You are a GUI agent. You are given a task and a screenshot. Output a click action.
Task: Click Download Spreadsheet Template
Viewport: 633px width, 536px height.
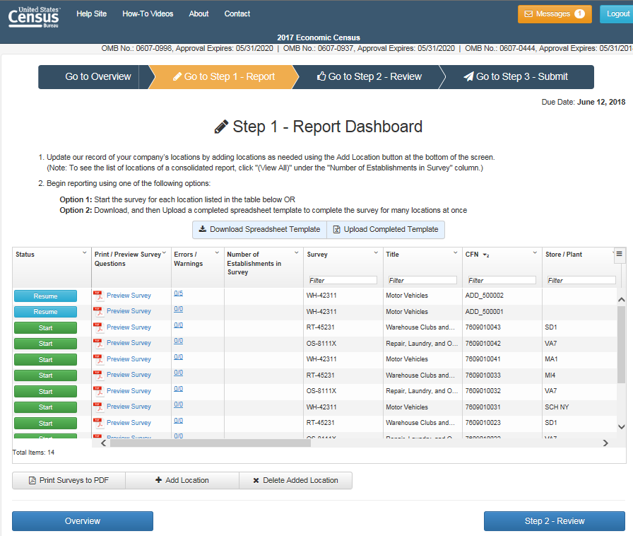(x=259, y=230)
